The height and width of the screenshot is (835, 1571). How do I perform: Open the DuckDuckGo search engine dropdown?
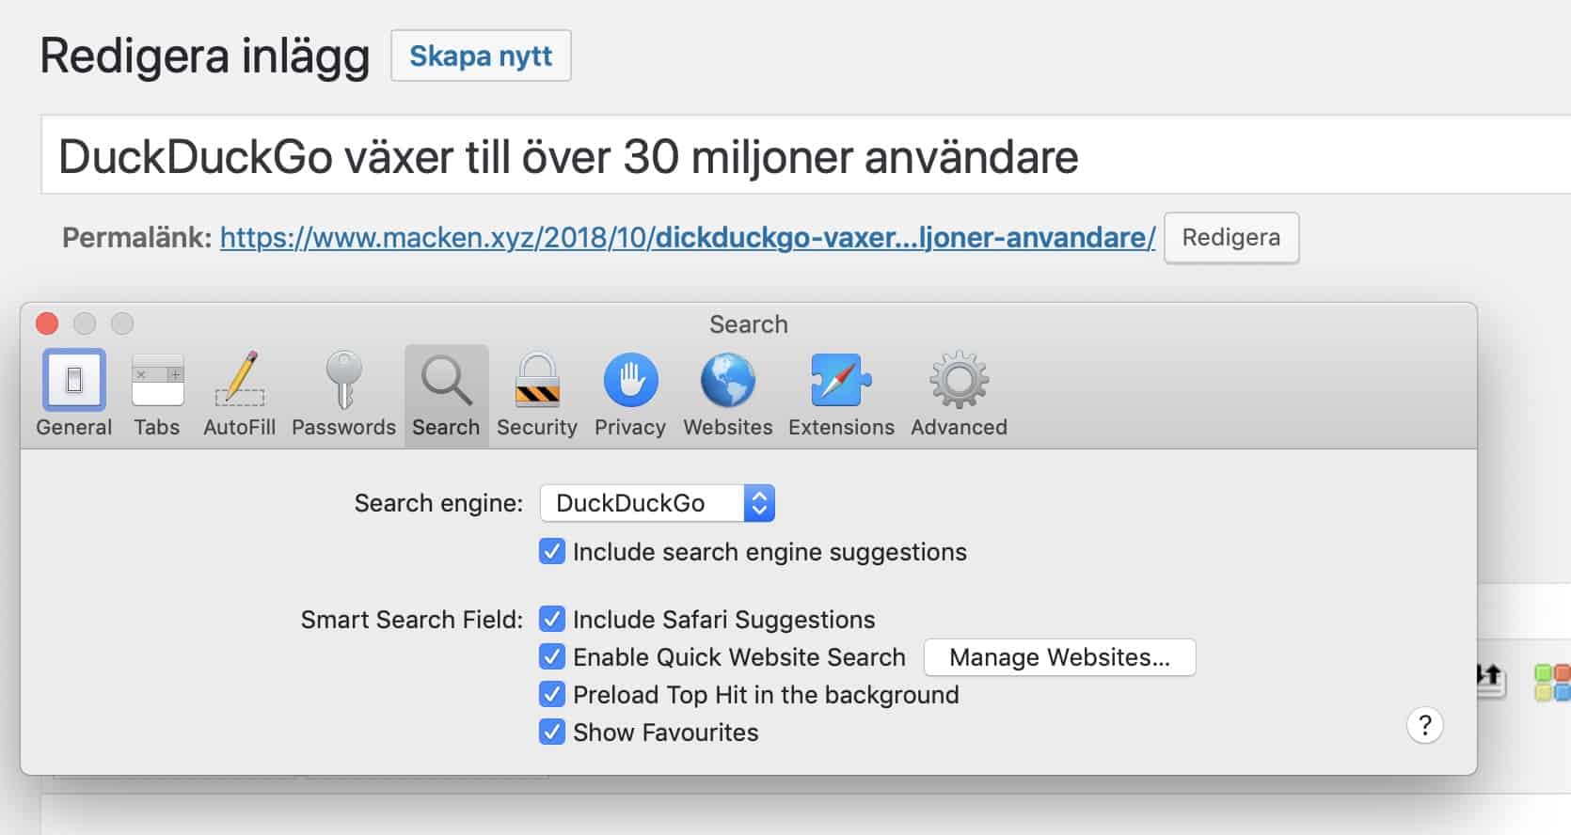pyautogui.click(x=657, y=503)
